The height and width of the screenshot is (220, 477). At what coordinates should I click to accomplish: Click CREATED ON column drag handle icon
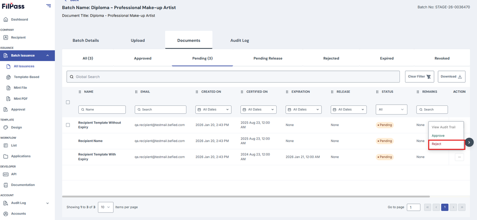(197, 92)
